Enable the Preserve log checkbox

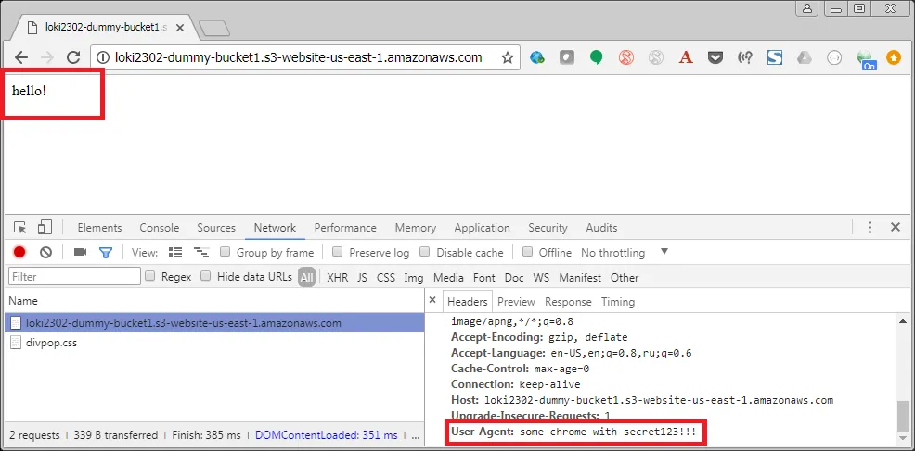pyautogui.click(x=338, y=252)
